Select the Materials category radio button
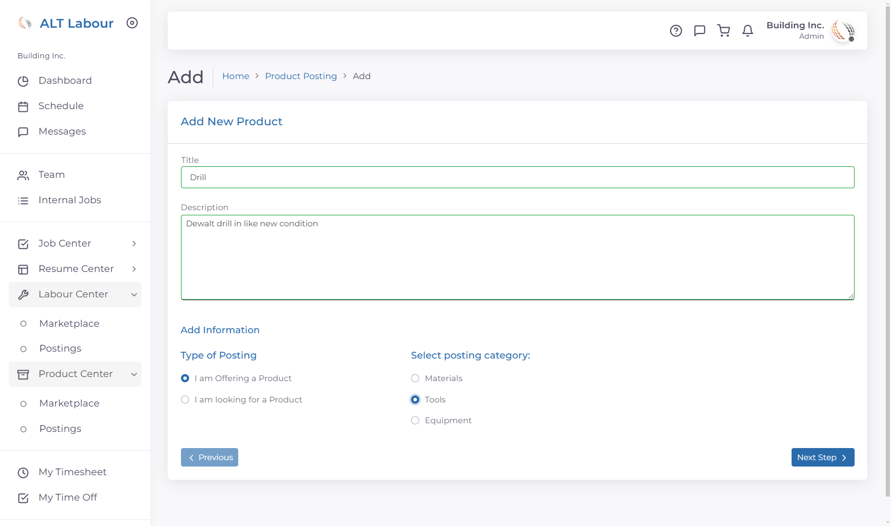Viewport: 891px width, 526px height. [x=415, y=378]
